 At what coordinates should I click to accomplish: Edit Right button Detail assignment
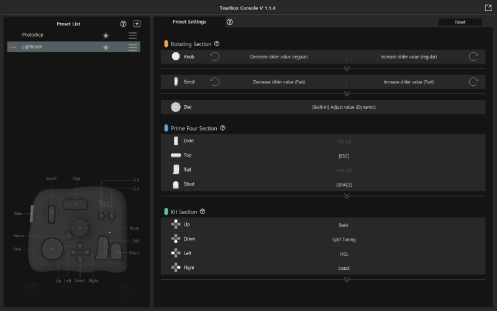click(344, 269)
